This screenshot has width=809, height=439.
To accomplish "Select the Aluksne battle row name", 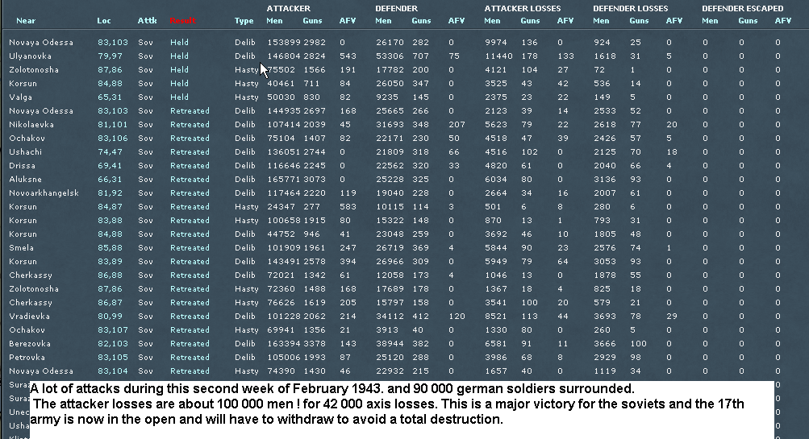I will coord(25,180).
